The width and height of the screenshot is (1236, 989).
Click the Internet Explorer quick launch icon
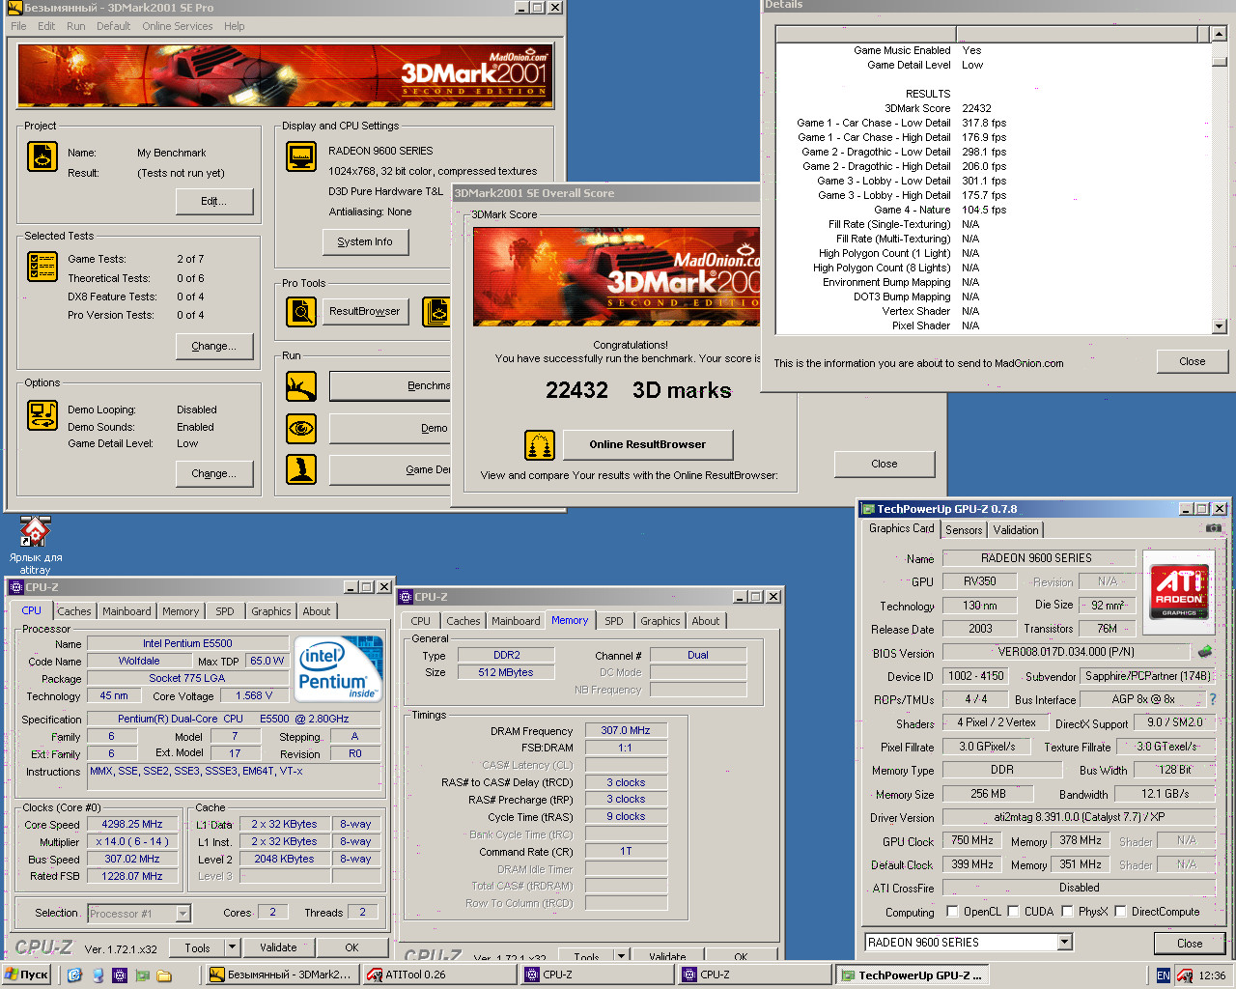pyautogui.click(x=74, y=975)
